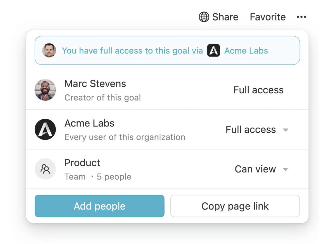Image resolution: width=320 pixels, height=244 pixels.
Task: Open the Can view dropdown for Product team
Action: pyautogui.click(x=261, y=169)
